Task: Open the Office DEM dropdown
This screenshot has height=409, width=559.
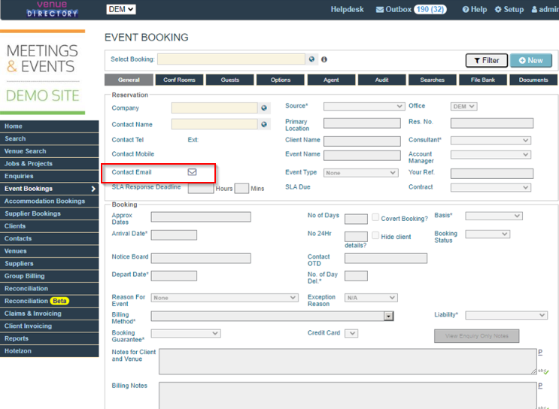Action: coord(463,107)
